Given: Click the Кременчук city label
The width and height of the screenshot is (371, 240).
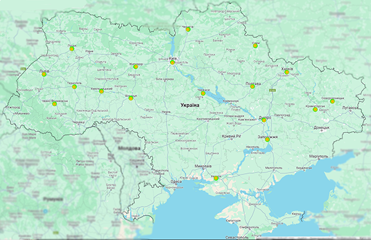Looking at the screenshot, I should coord(231,101).
